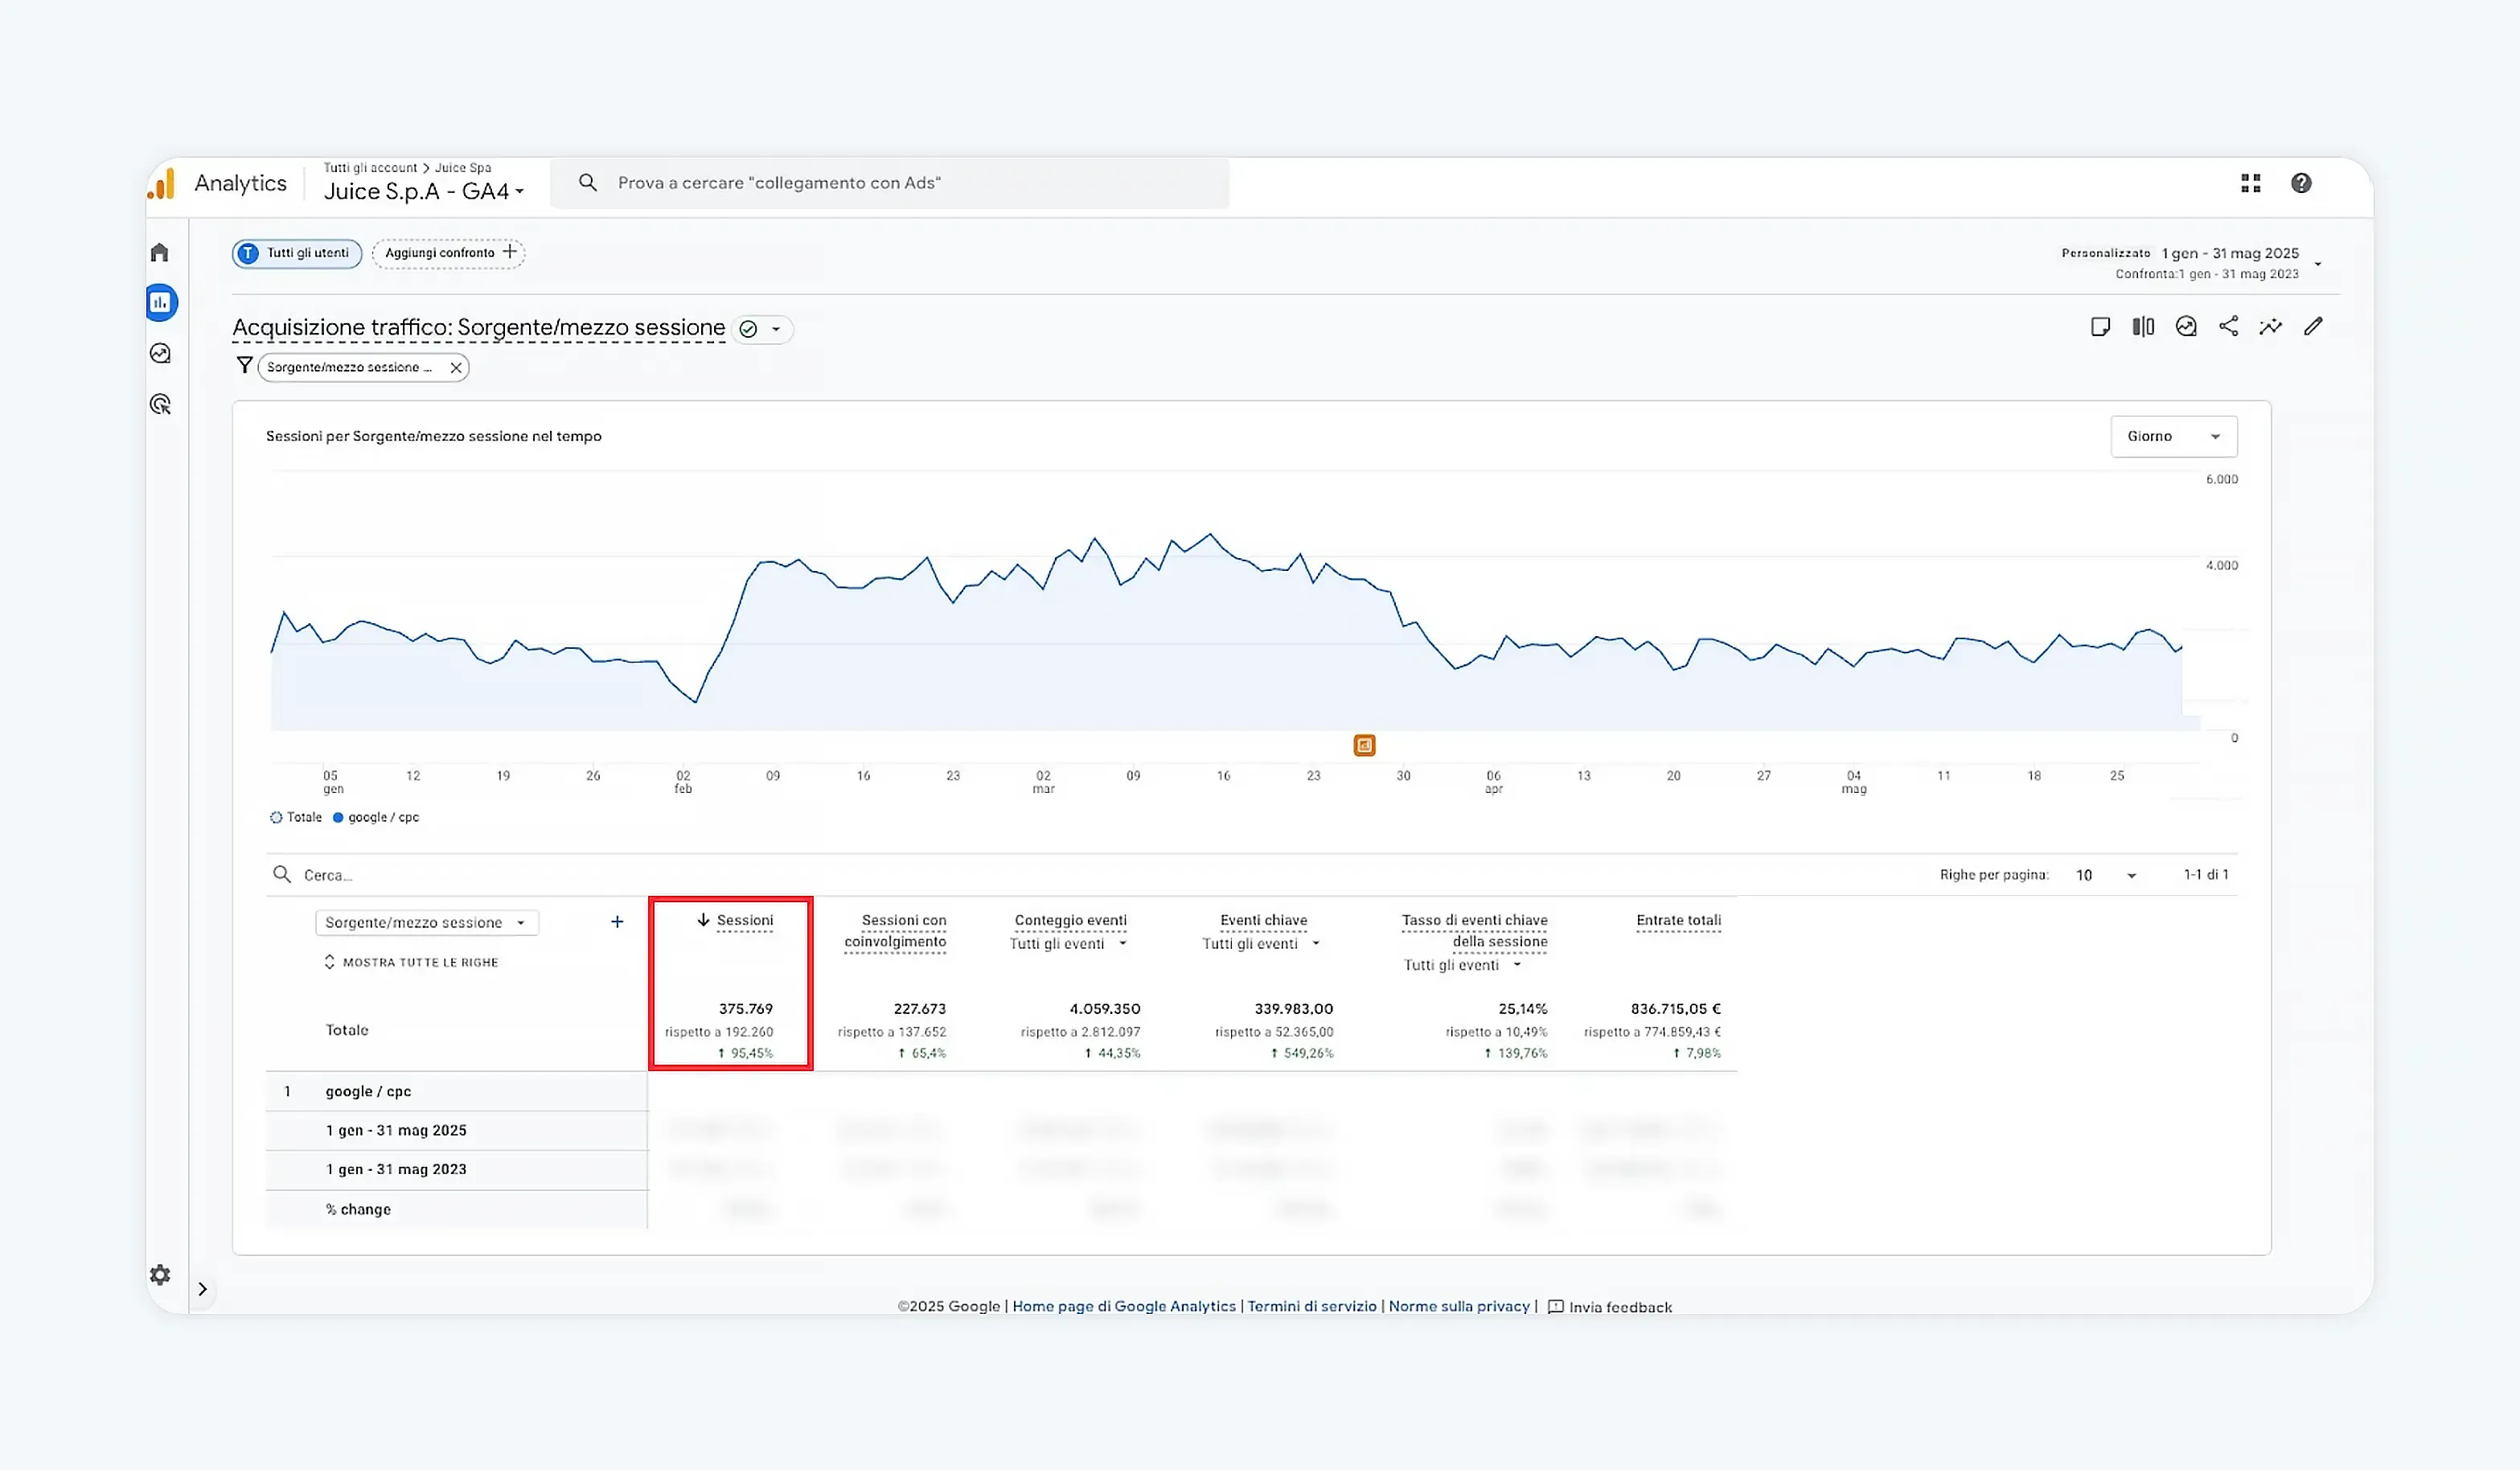Open the Advertising icon in sidebar
This screenshot has height=1470, width=2520.
point(160,404)
